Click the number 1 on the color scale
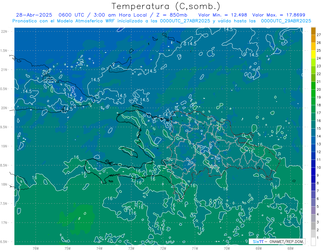Viewport: 326px width, 252px height. point(318,238)
